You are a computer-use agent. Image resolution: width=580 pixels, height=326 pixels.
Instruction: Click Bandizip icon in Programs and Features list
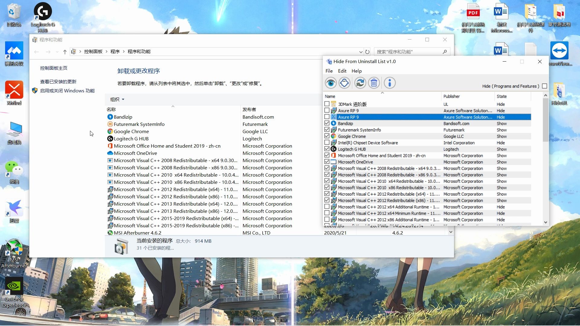point(110,117)
